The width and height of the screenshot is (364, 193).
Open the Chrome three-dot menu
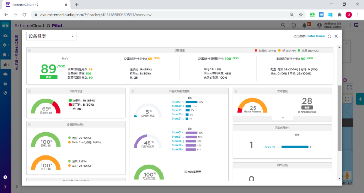[358, 15]
